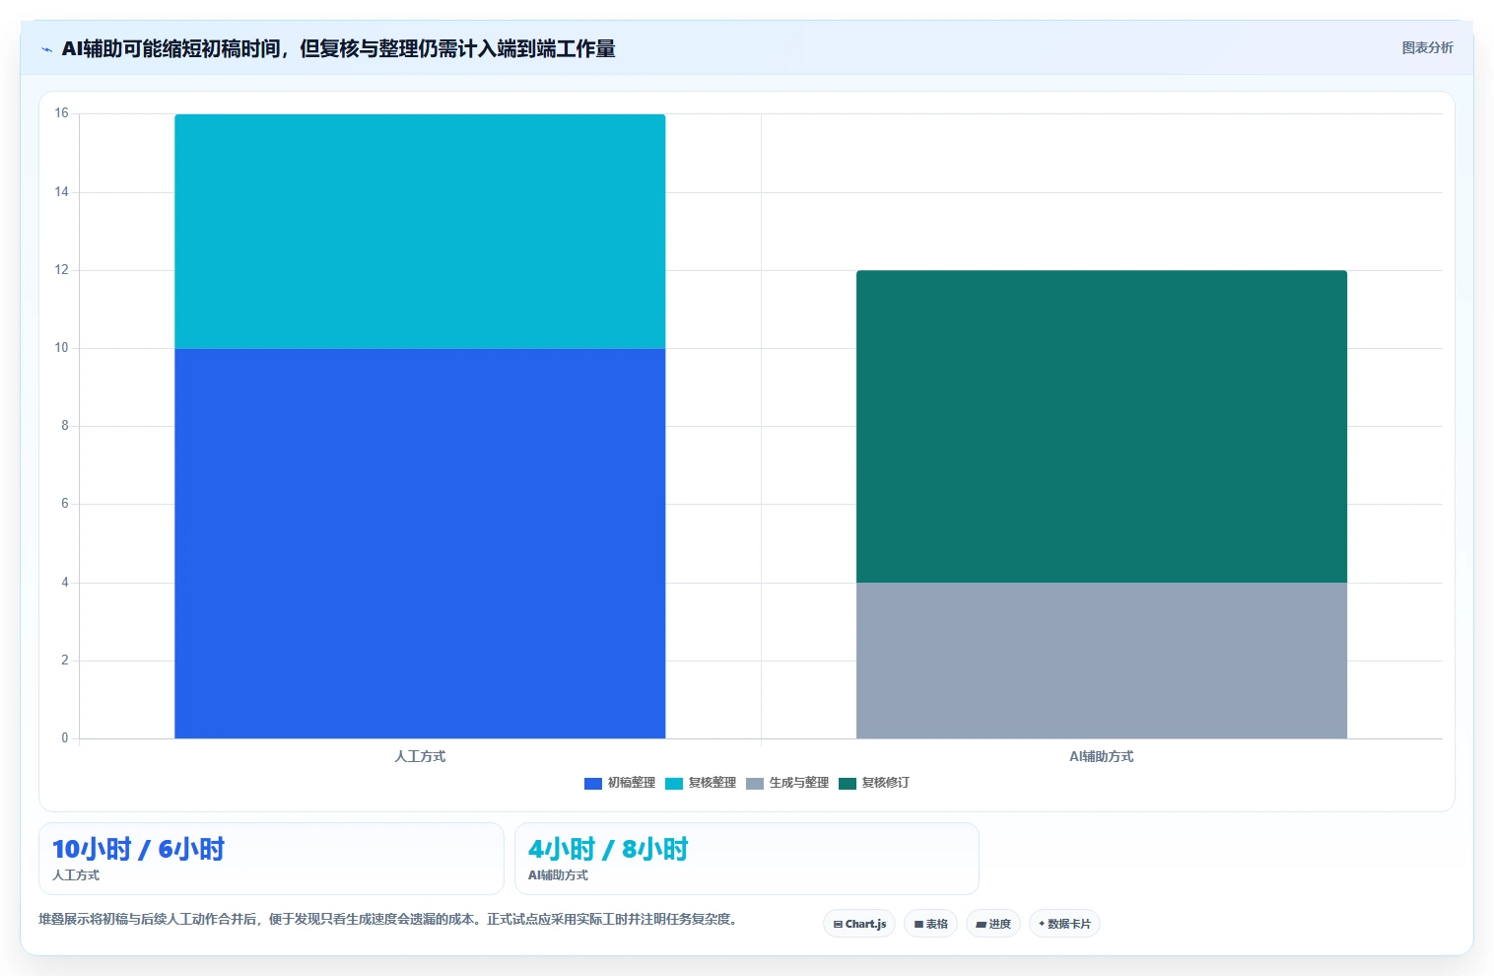Select the cyan 复核整理 bar segment for 人工方式
This screenshot has width=1494, height=976.
pyautogui.click(x=420, y=232)
